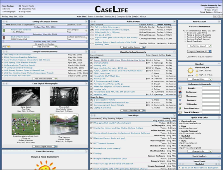
Task: Collapse the Case Blogs panel
Action: [174, 115]
